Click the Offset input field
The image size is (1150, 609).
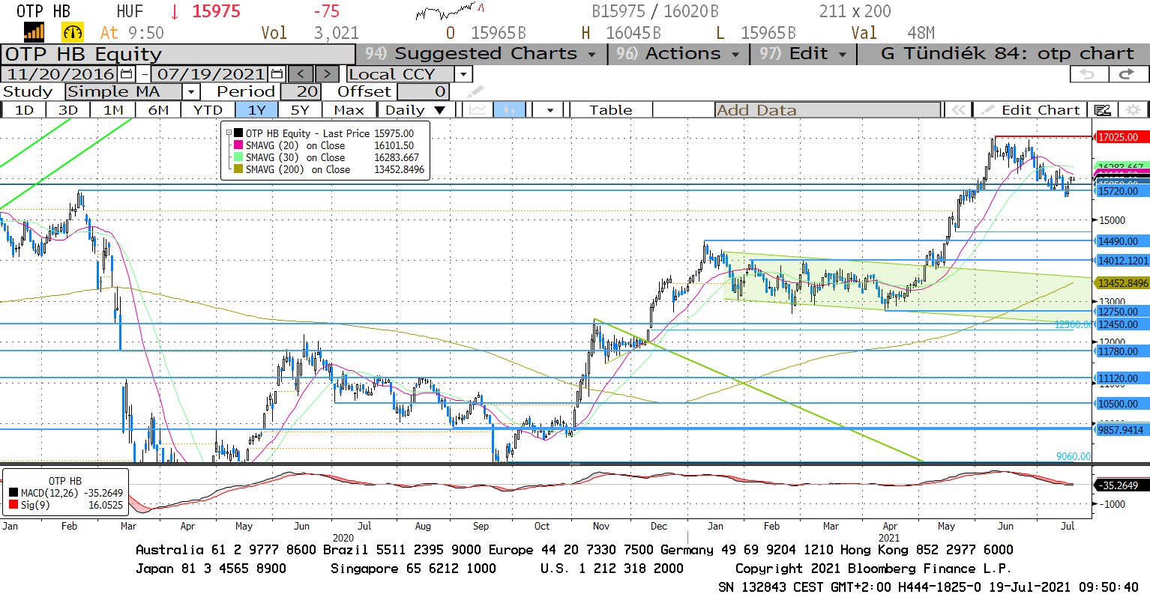point(423,91)
